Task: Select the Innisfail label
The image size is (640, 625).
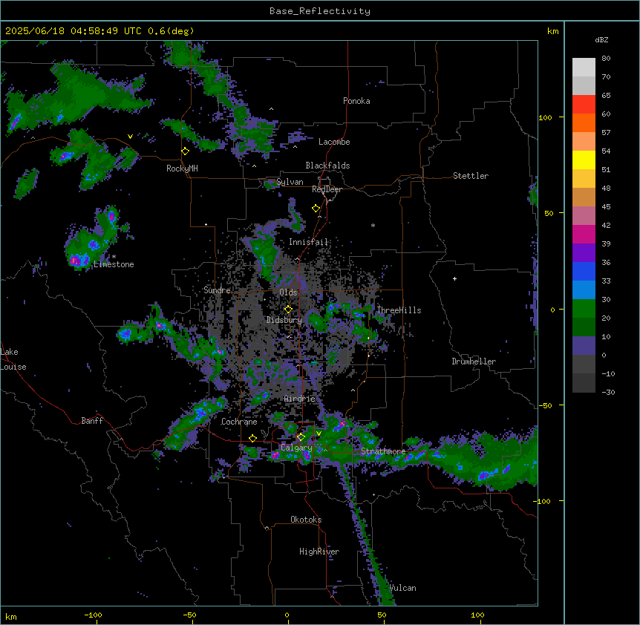Action: (x=309, y=242)
